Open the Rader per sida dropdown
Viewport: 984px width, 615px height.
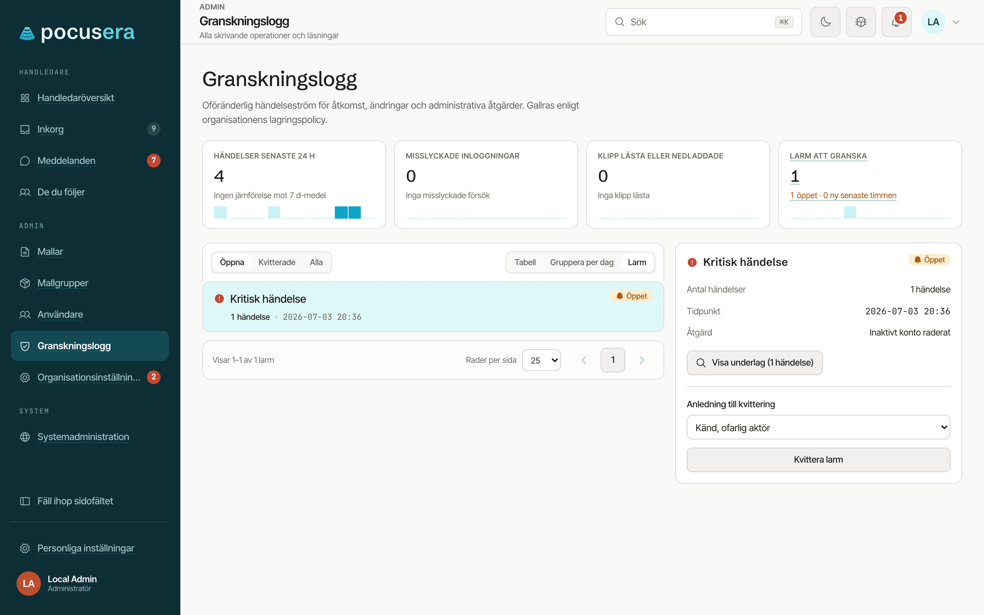[x=541, y=360]
